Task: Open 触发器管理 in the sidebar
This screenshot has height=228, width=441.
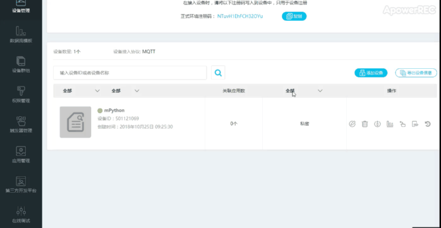Action: [x=21, y=125]
